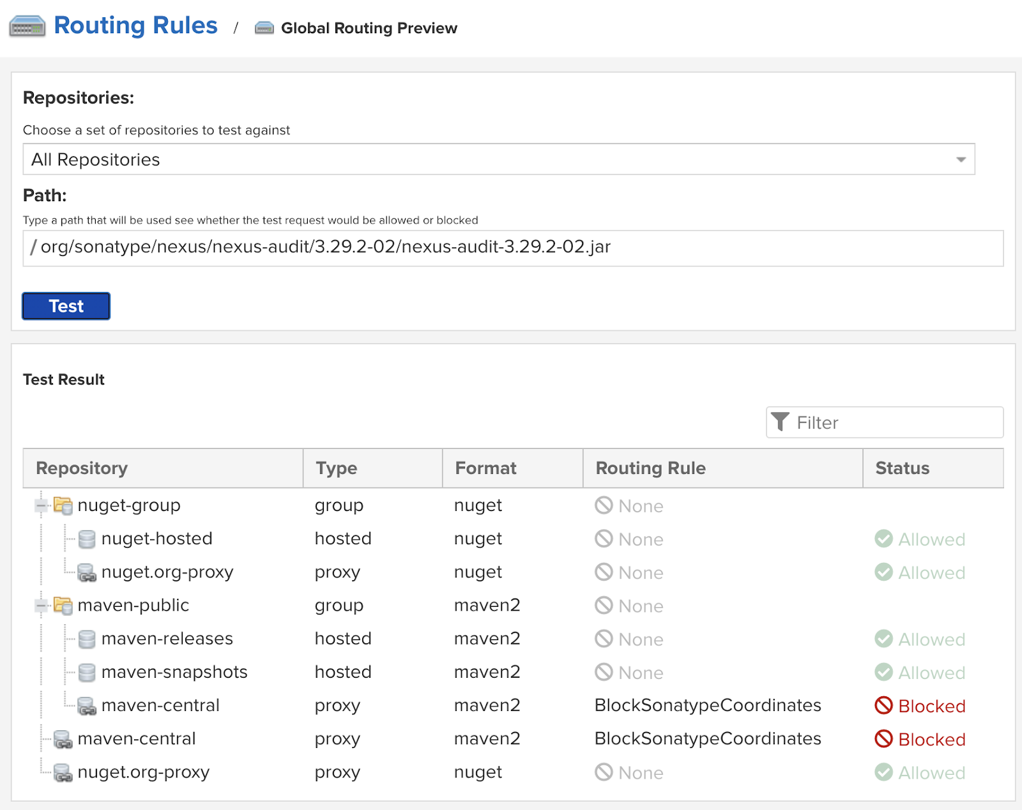1022x810 pixels.
Task: Click the Blocked icon in the last maven-central row
Action: [x=883, y=739]
